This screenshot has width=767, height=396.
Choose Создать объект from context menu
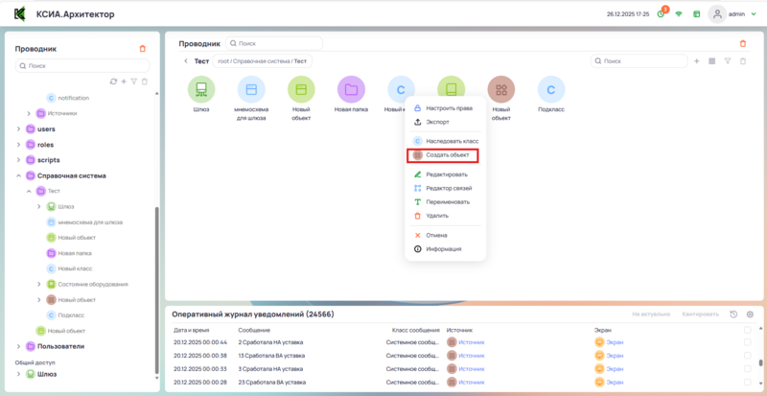point(446,154)
